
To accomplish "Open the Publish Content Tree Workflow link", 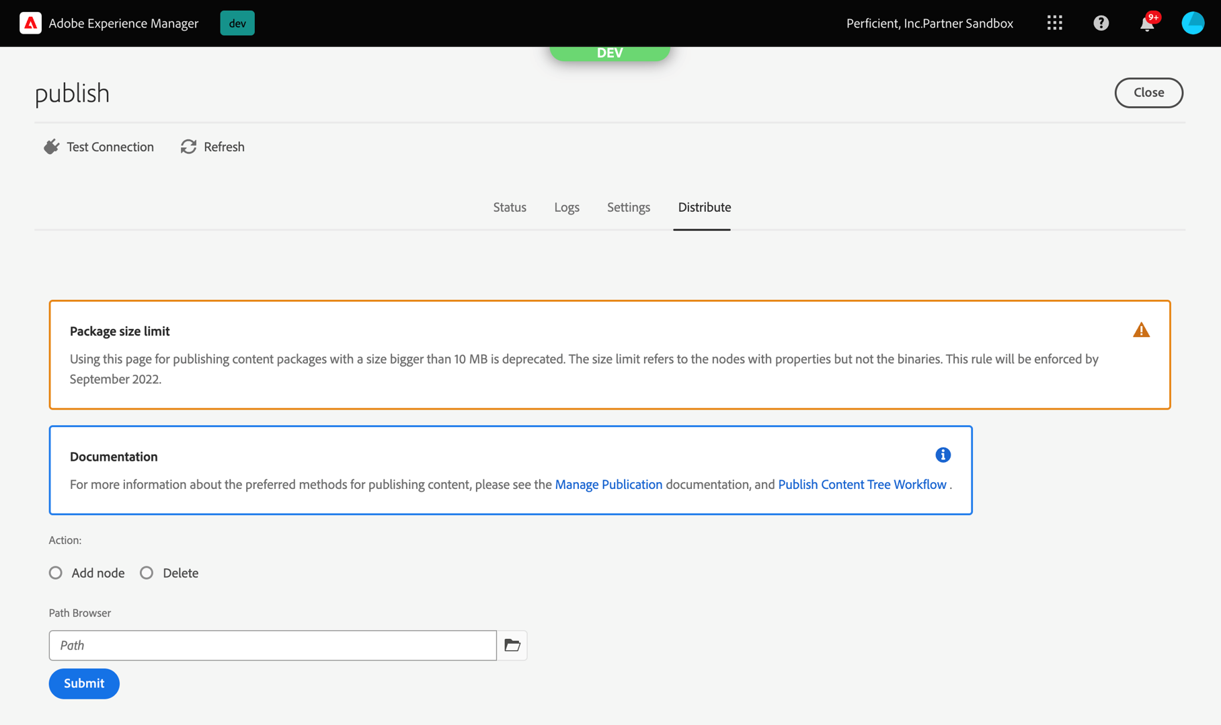I will click(x=862, y=484).
